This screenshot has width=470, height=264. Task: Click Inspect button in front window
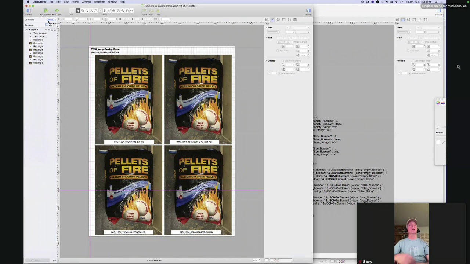(x=308, y=12)
